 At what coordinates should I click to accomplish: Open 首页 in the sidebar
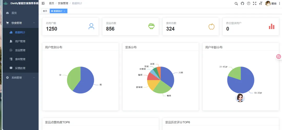[x=21, y=13]
